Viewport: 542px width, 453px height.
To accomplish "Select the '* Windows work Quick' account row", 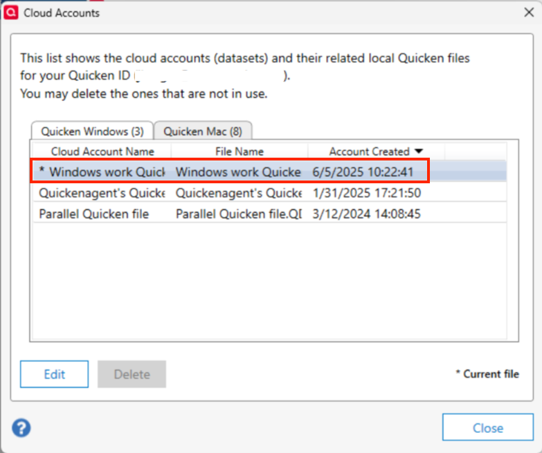I will [x=270, y=172].
